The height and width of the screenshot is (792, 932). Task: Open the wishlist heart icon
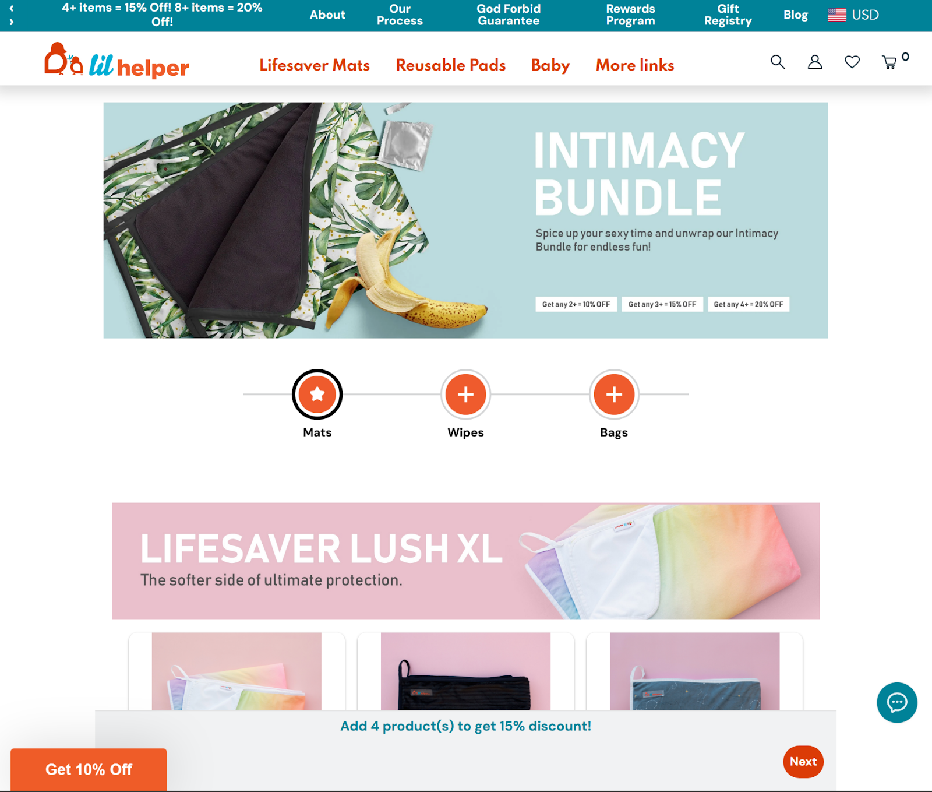852,62
